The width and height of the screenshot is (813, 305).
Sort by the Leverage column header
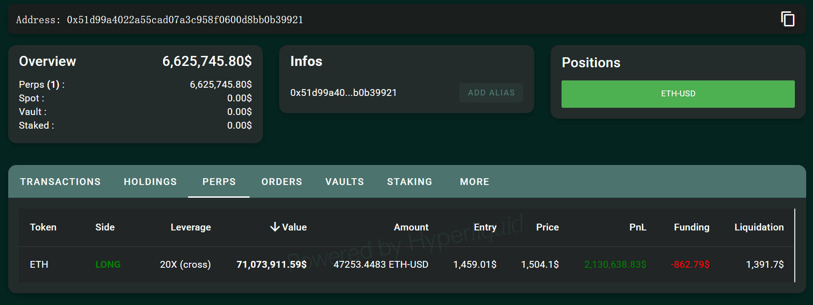[190, 227]
